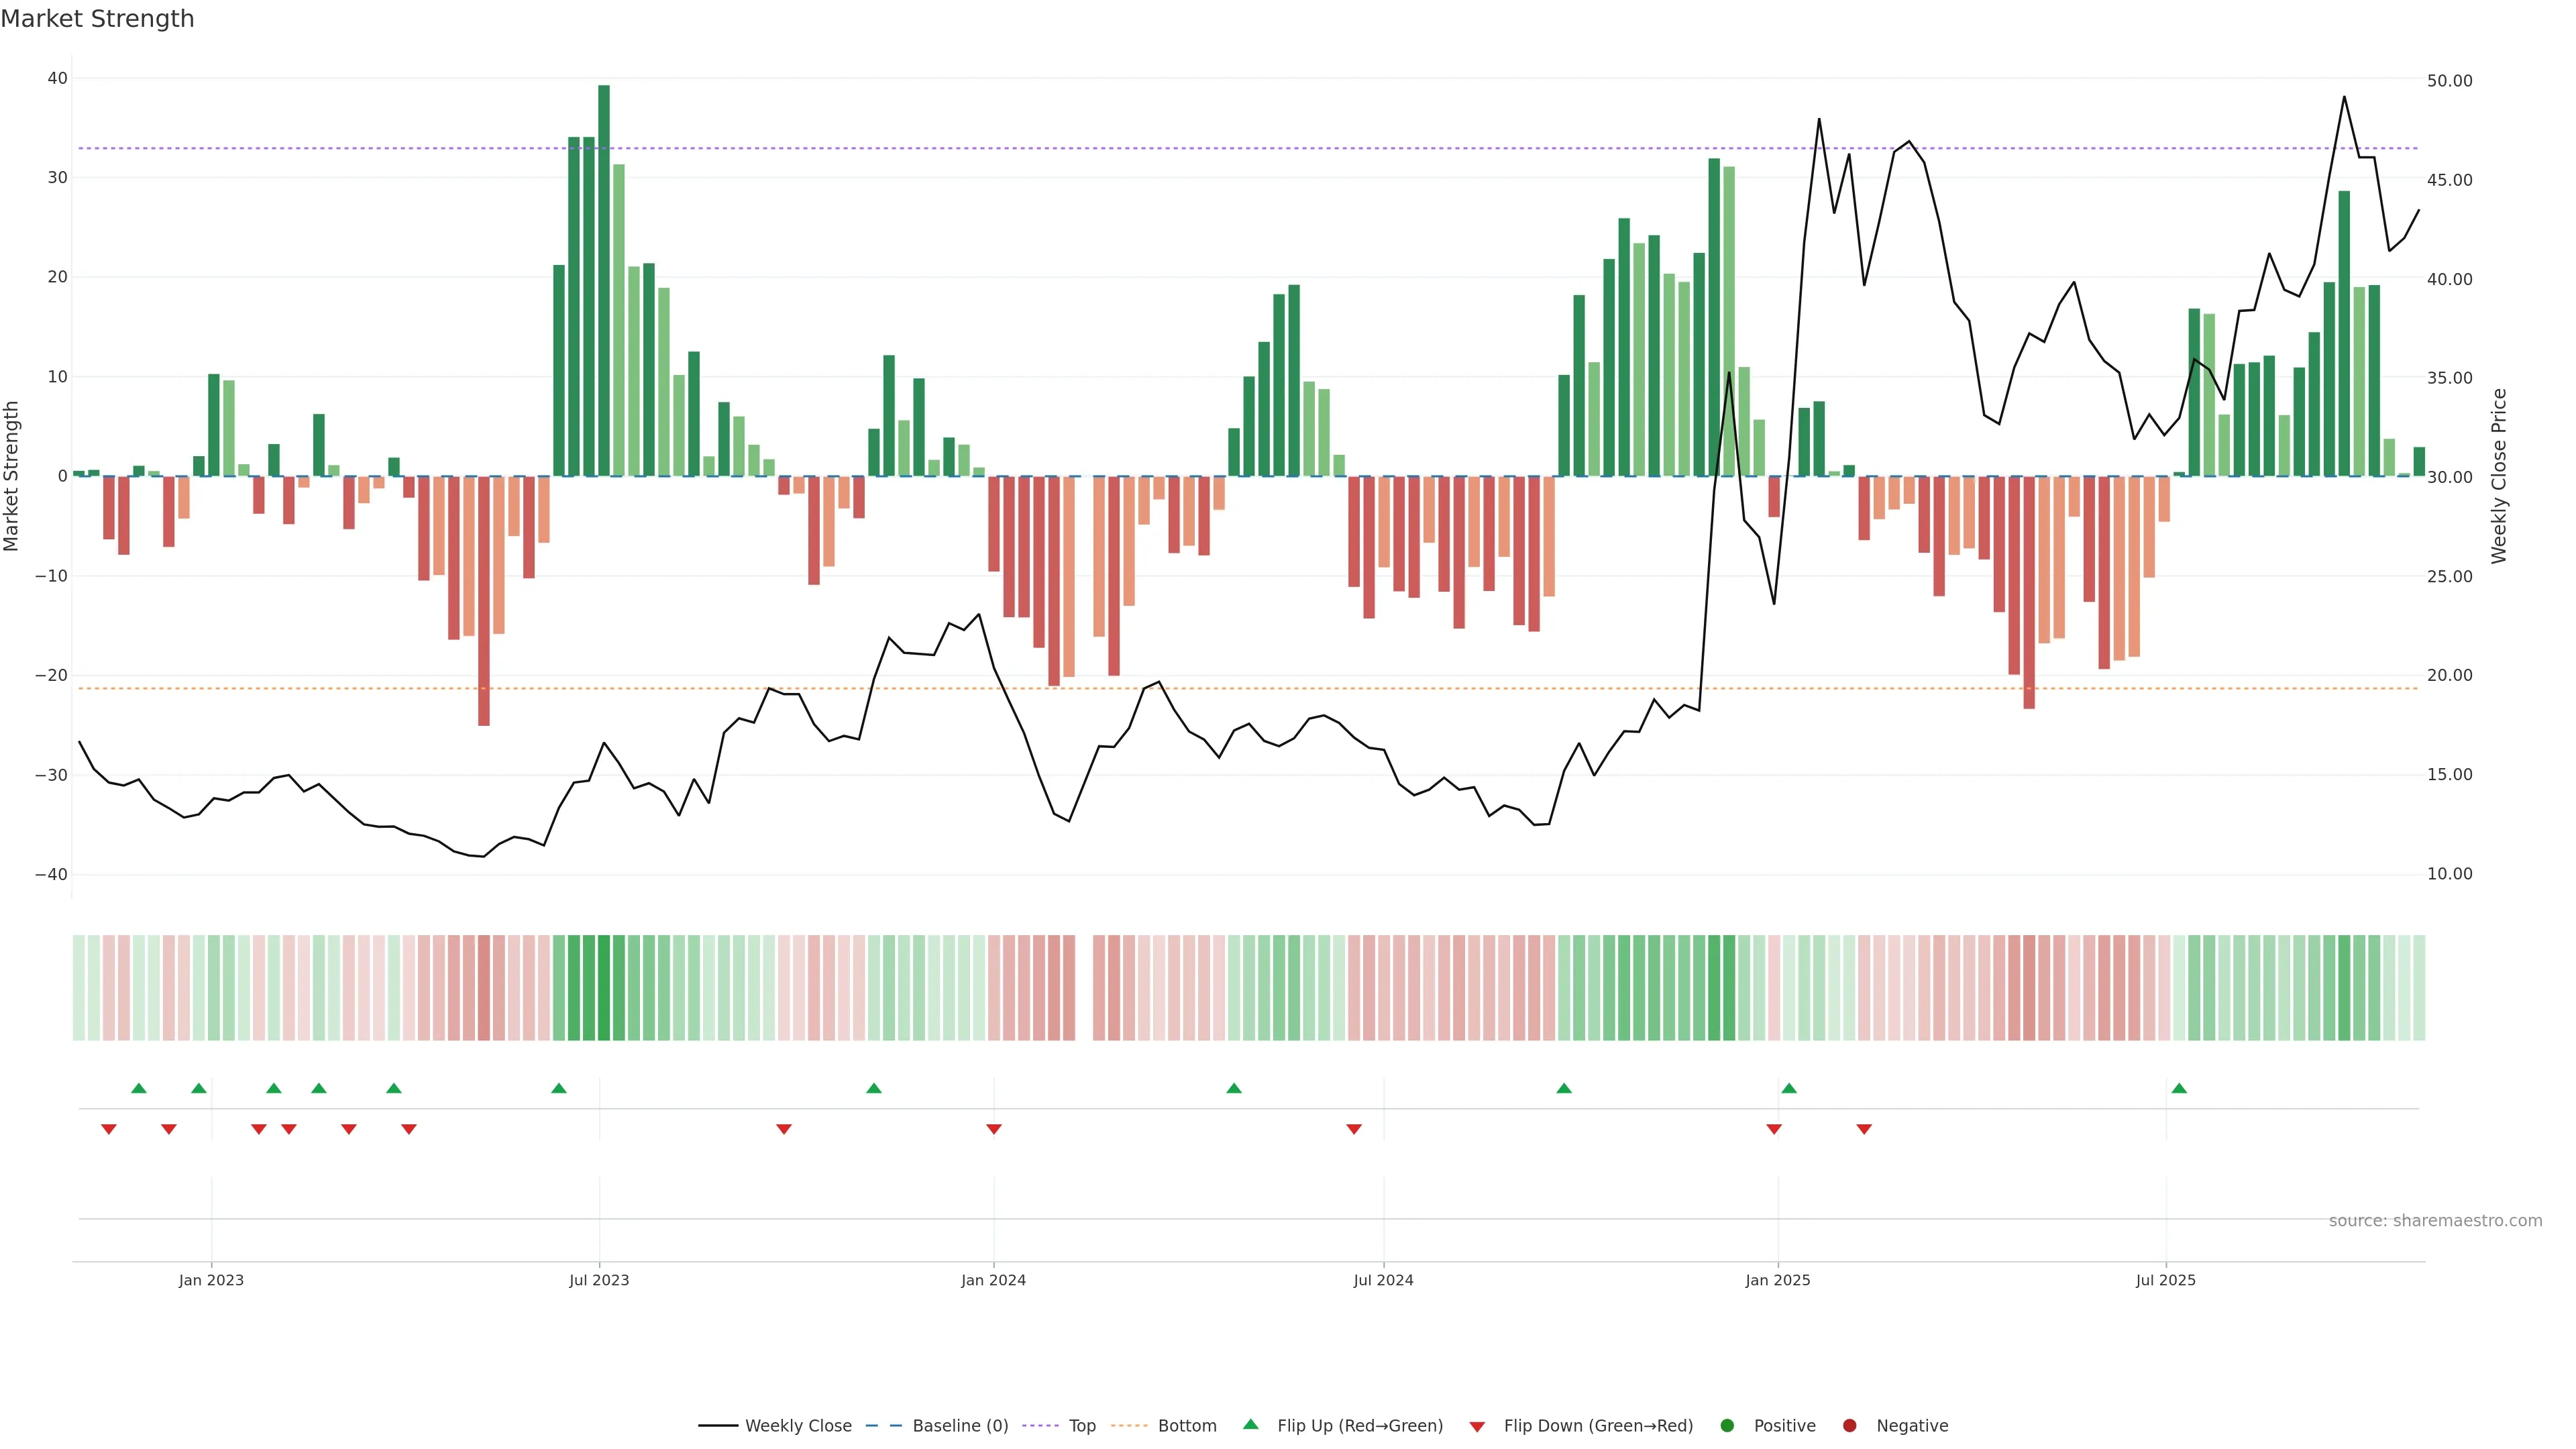Click the last red flip-down marker after Jan 2025
The height and width of the screenshot is (1449, 2576).
[1864, 1129]
